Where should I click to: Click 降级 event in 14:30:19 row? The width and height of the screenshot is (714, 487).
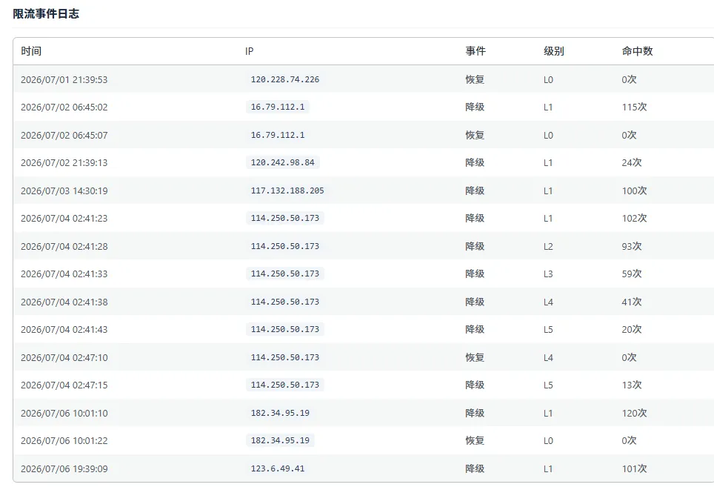point(475,191)
